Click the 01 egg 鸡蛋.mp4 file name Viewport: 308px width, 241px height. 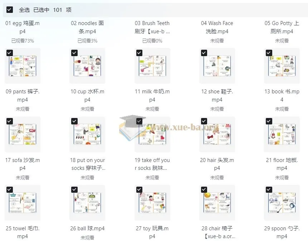(23, 27)
